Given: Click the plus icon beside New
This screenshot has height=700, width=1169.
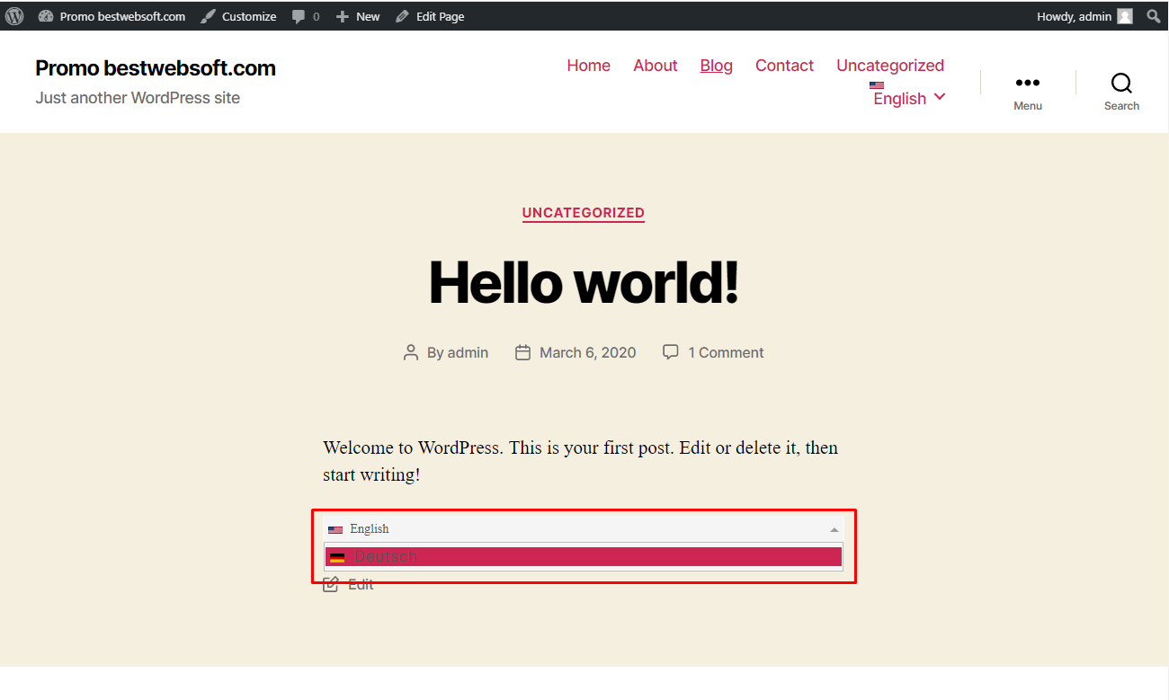Looking at the screenshot, I should tap(342, 16).
